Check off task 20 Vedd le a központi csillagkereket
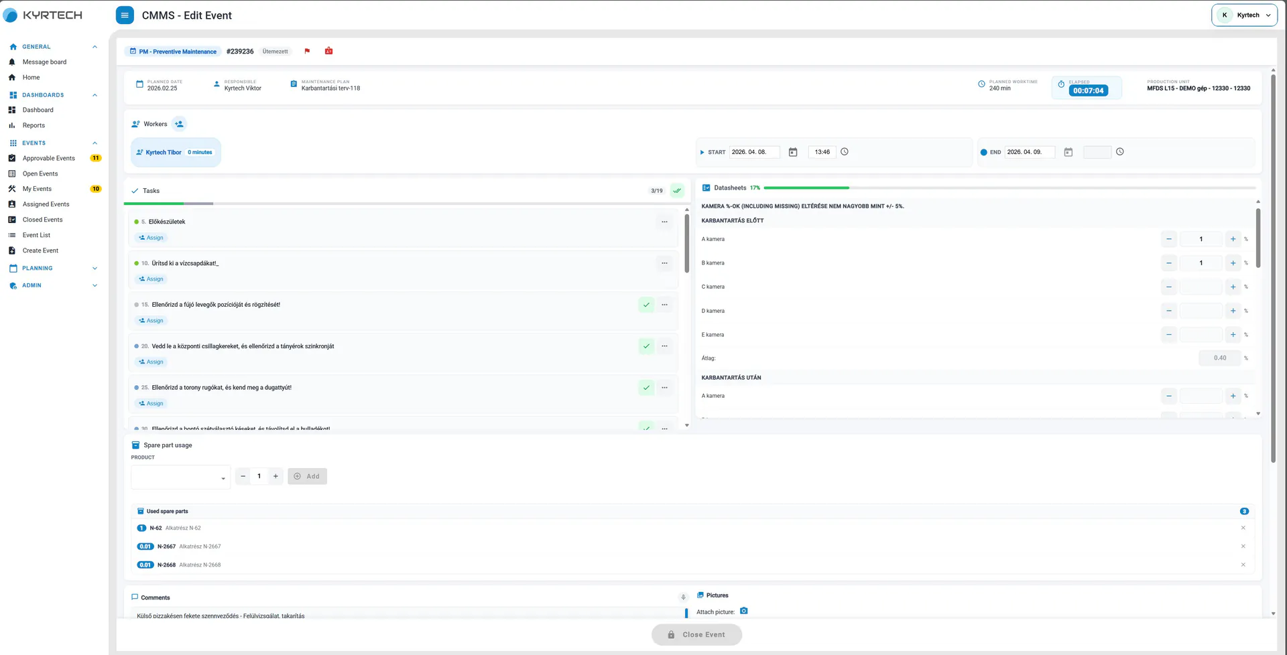The image size is (1287, 655). (646, 346)
